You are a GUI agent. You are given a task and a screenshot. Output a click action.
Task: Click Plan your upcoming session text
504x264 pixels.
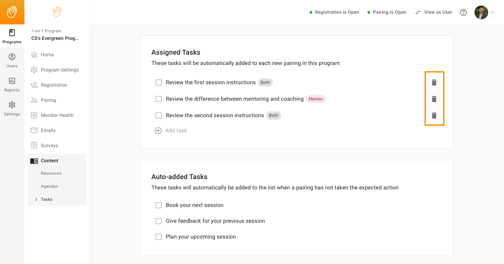[x=201, y=237]
